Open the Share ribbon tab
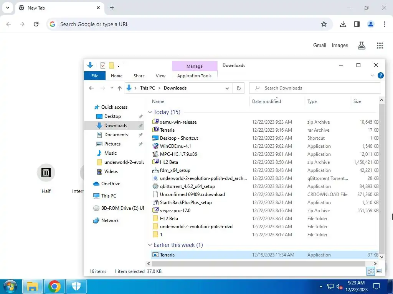393x294 pixels. tap(139, 76)
